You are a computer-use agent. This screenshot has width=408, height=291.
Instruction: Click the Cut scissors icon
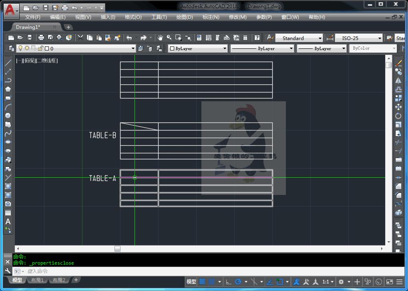pyautogui.click(x=80, y=38)
